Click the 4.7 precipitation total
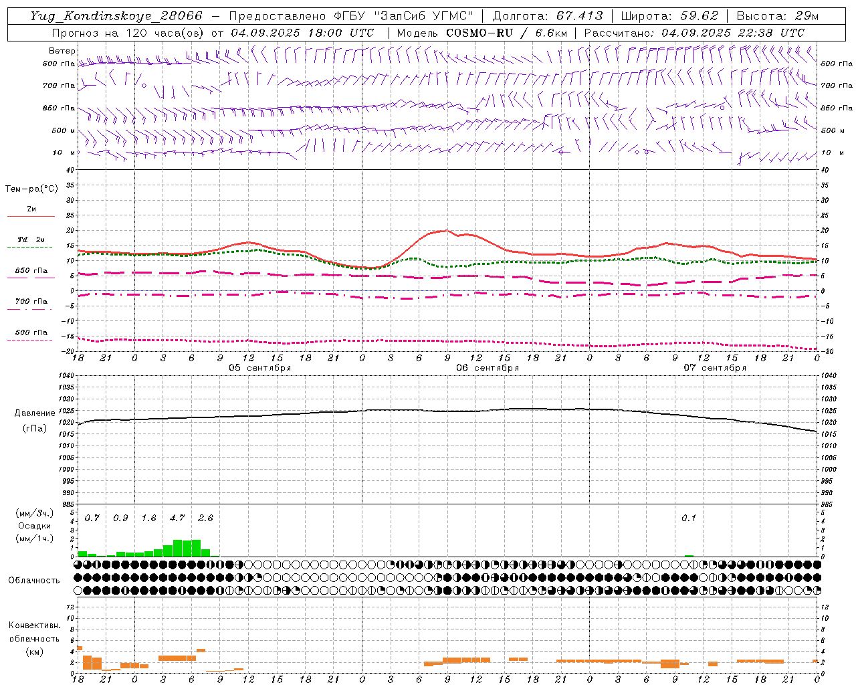This screenshot has width=856, height=685. point(177,518)
